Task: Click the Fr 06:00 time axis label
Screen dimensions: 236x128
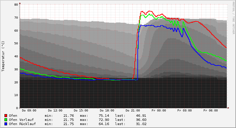Action: pyautogui.click(x=211, y=111)
